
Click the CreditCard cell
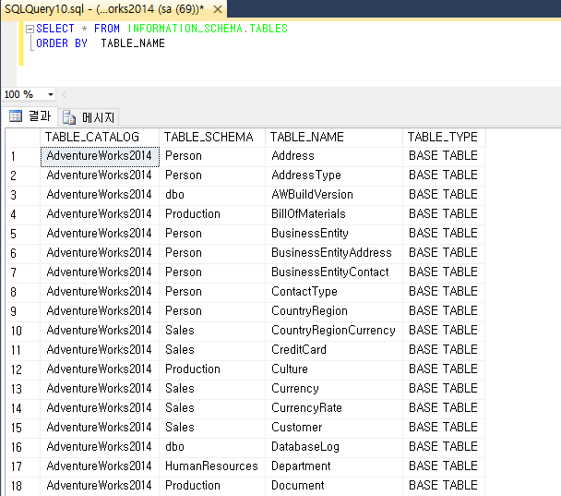click(x=334, y=350)
